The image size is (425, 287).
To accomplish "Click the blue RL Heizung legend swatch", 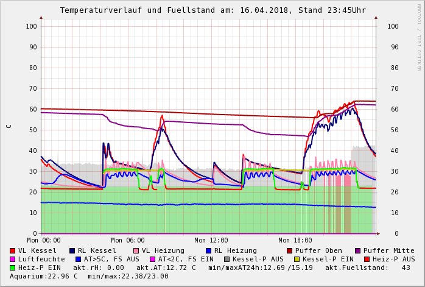I will pos(209,251).
